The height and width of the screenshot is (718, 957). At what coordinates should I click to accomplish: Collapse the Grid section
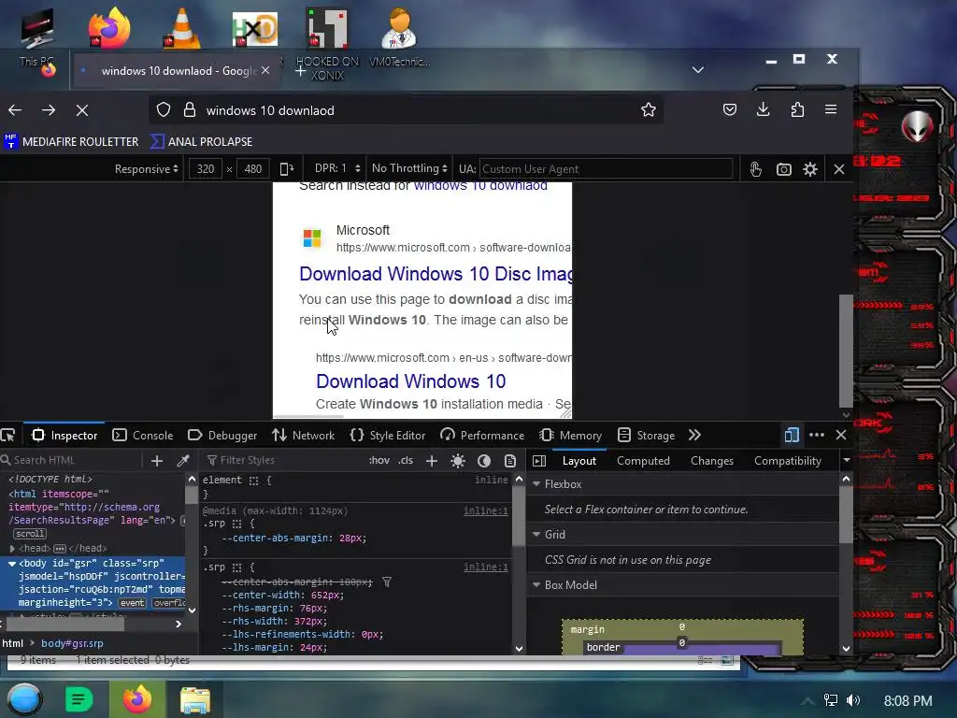[536, 534]
